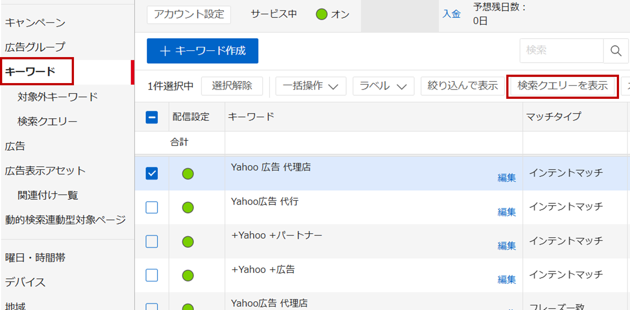Click the キーワード column header
Viewport: 630px width, 310px height.
point(251,117)
